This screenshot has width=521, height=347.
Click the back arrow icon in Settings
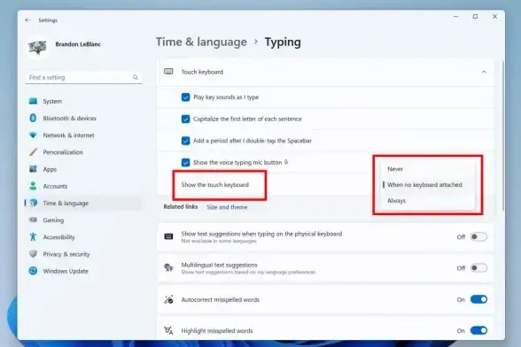[27, 20]
